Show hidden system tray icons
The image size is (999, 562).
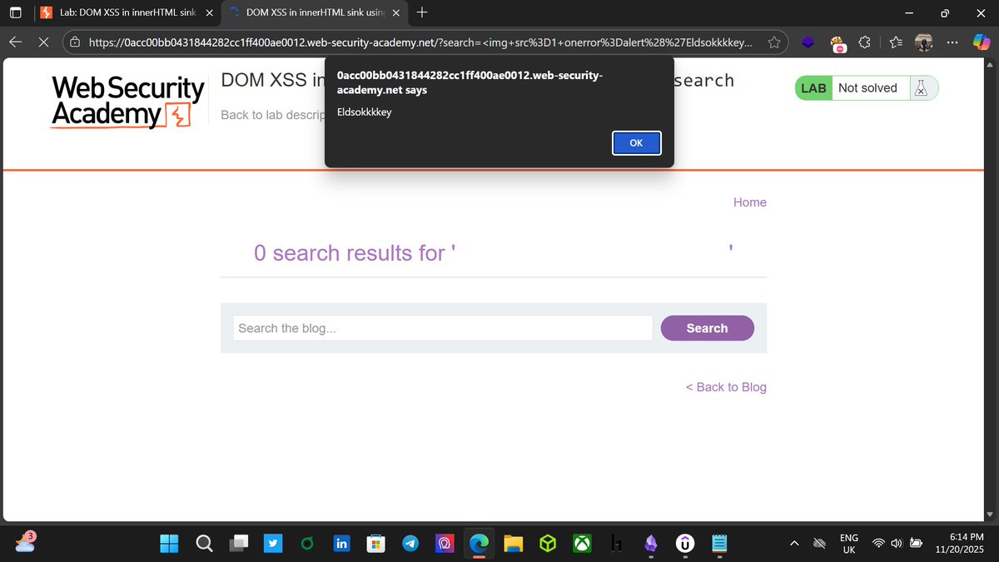[794, 544]
